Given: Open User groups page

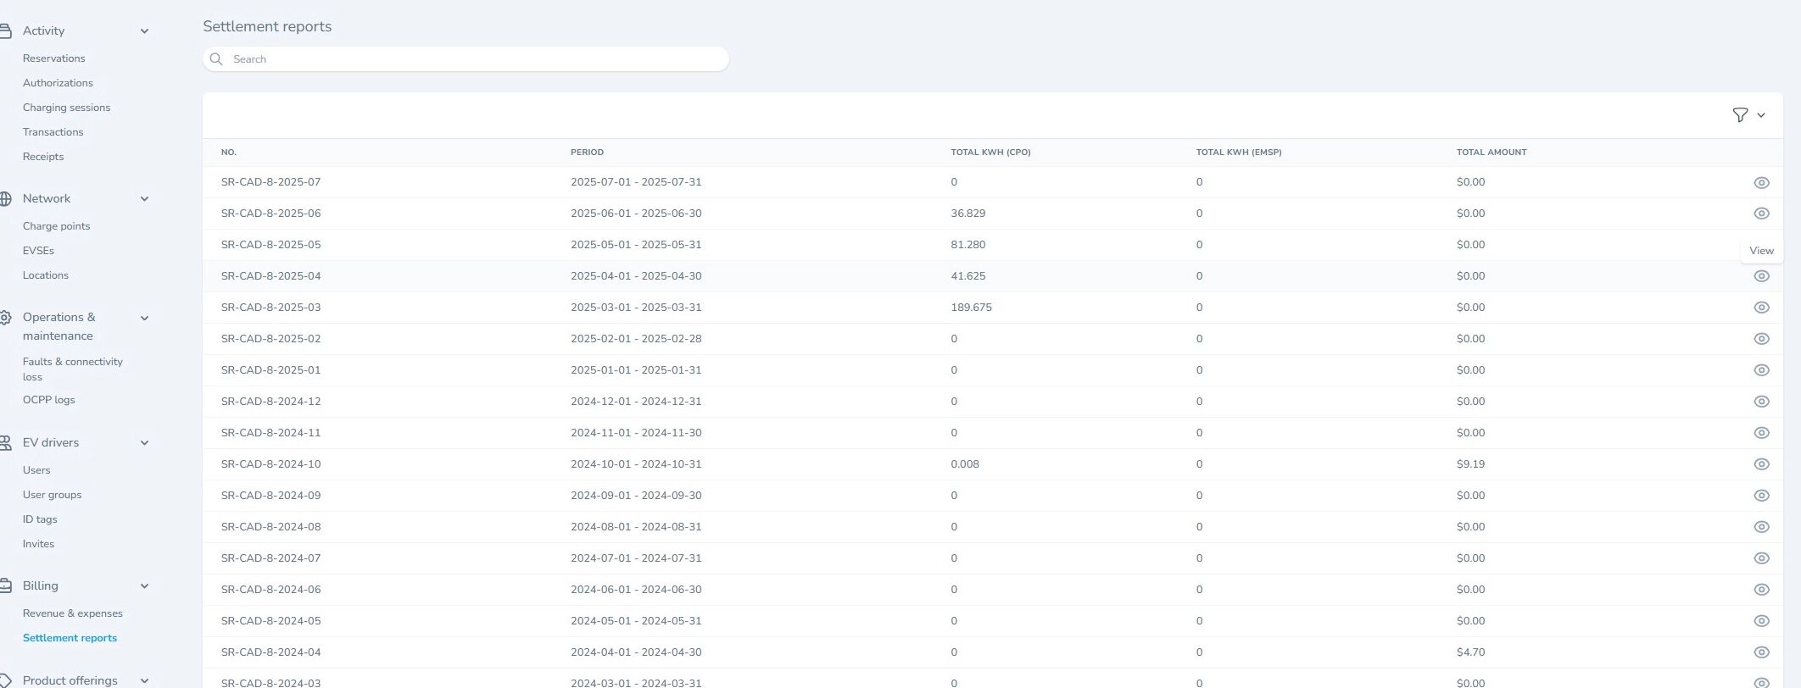Looking at the screenshot, I should 52,495.
